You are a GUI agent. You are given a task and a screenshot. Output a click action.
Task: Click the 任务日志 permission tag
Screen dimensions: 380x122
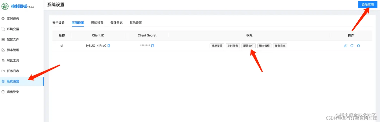280,46
